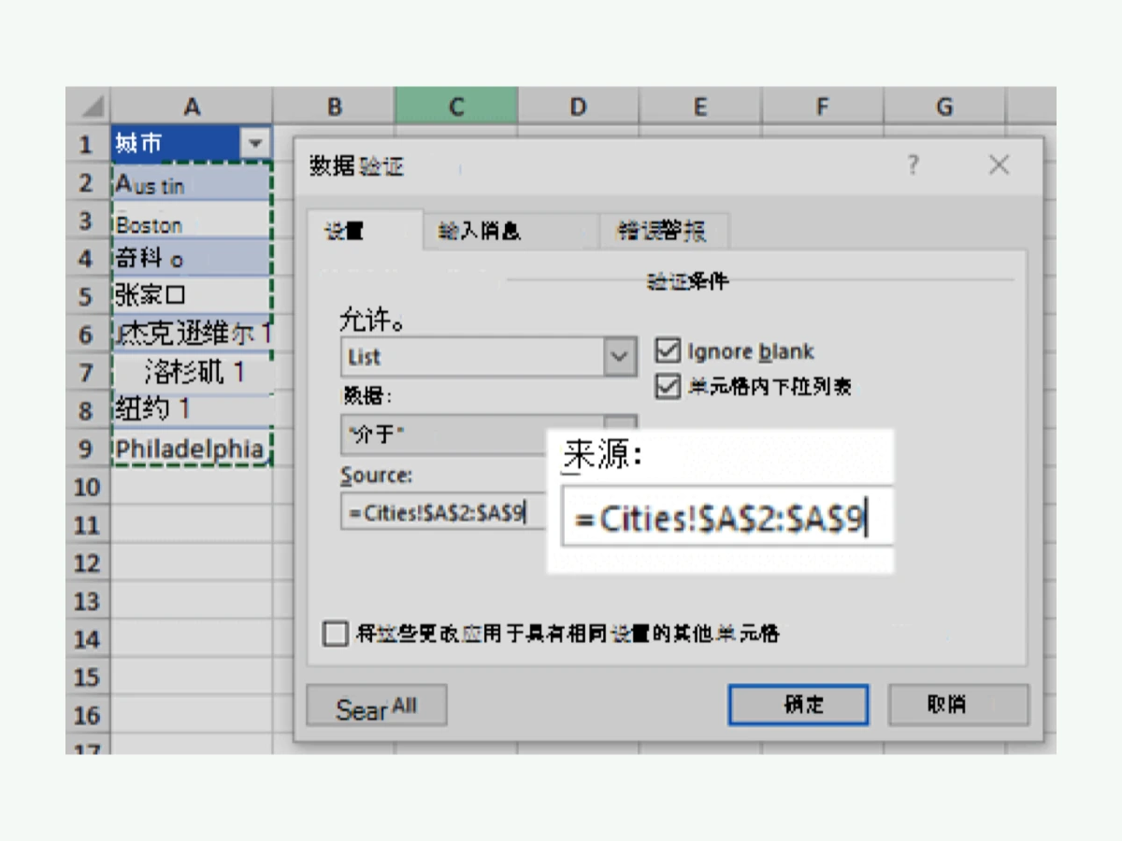Screen dimensions: 1122x841
Task: Click the dialog help question mark icon
Action: pyautogui.click(x=913, y=165)
